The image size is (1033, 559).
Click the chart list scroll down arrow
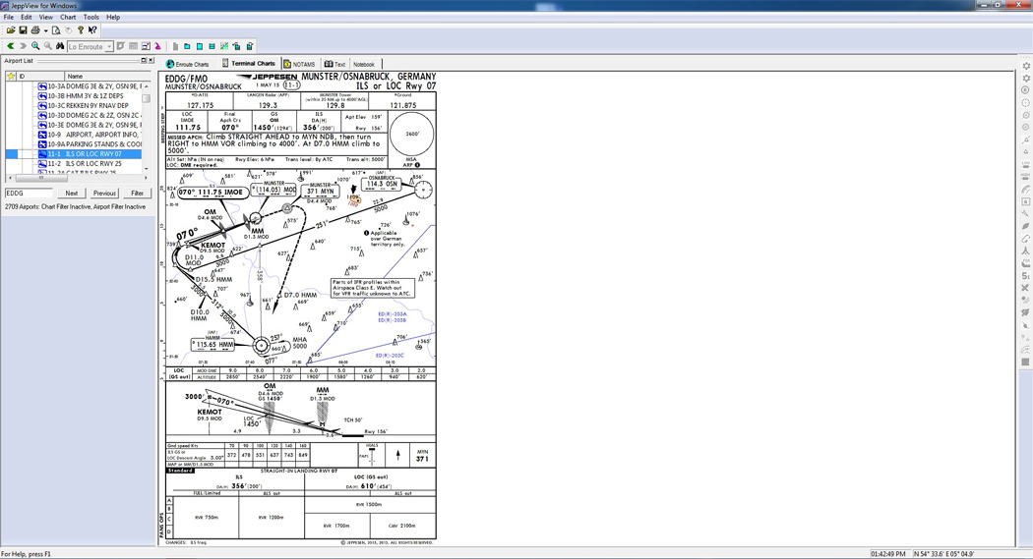click(147, 169)
